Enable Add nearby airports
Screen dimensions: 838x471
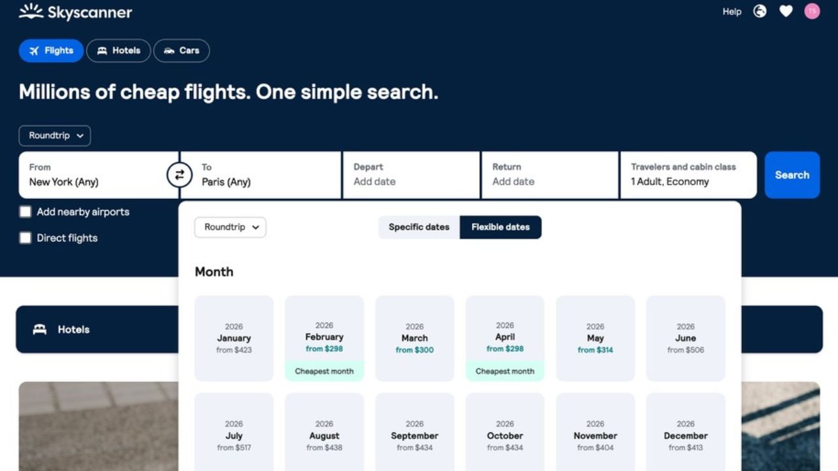pos(25,211)
